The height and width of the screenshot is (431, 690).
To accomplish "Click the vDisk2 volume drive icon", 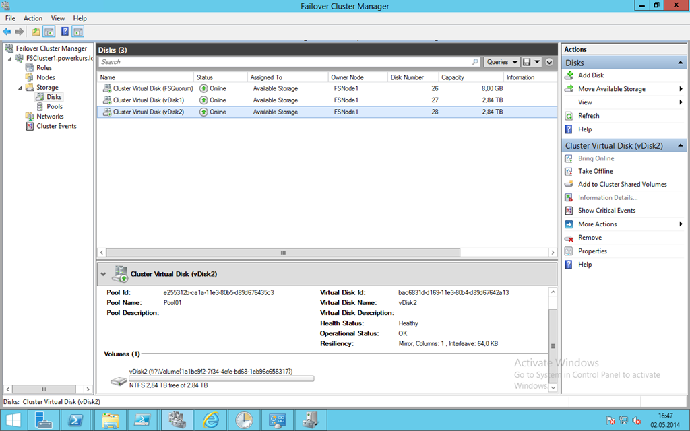I will 119,381.
